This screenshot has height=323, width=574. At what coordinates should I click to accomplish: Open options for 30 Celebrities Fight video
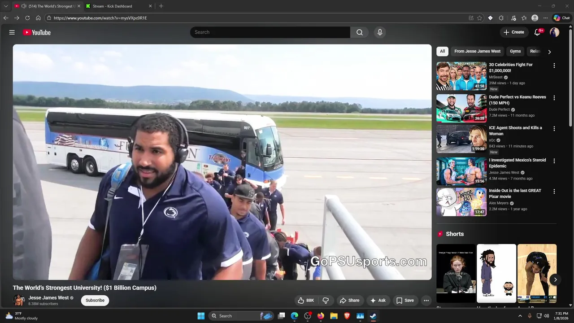pyautogui.click(x=554, y=65)
